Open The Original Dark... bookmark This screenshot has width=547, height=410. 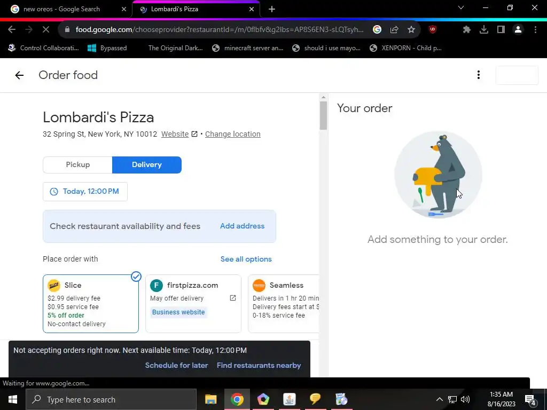point(175,48)
